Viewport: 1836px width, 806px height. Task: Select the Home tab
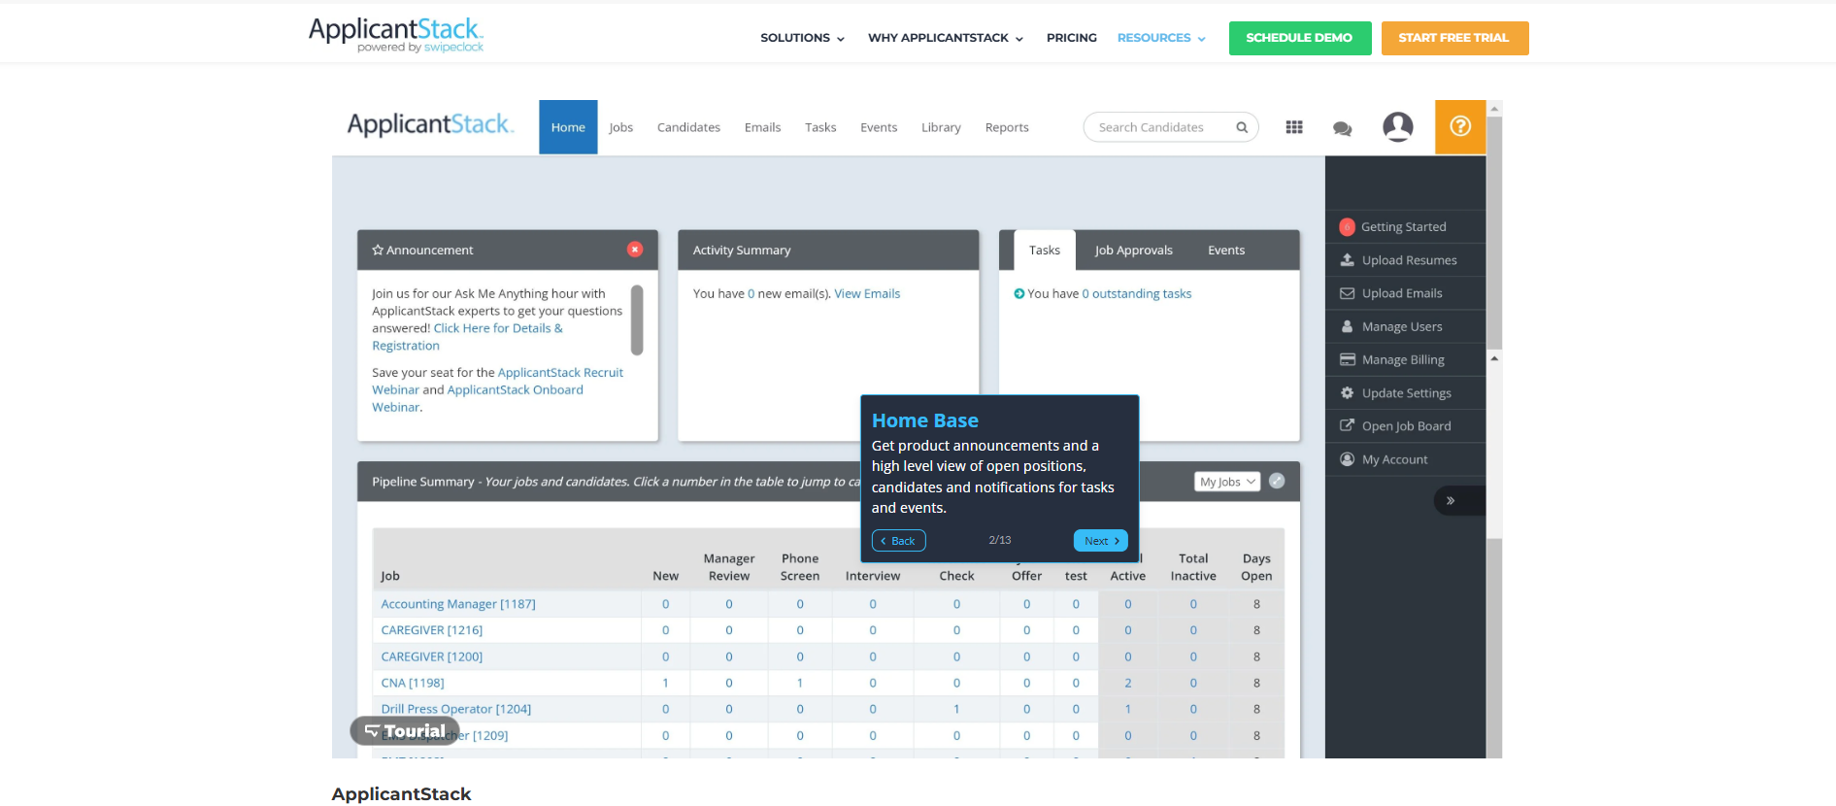click(568, 127)
